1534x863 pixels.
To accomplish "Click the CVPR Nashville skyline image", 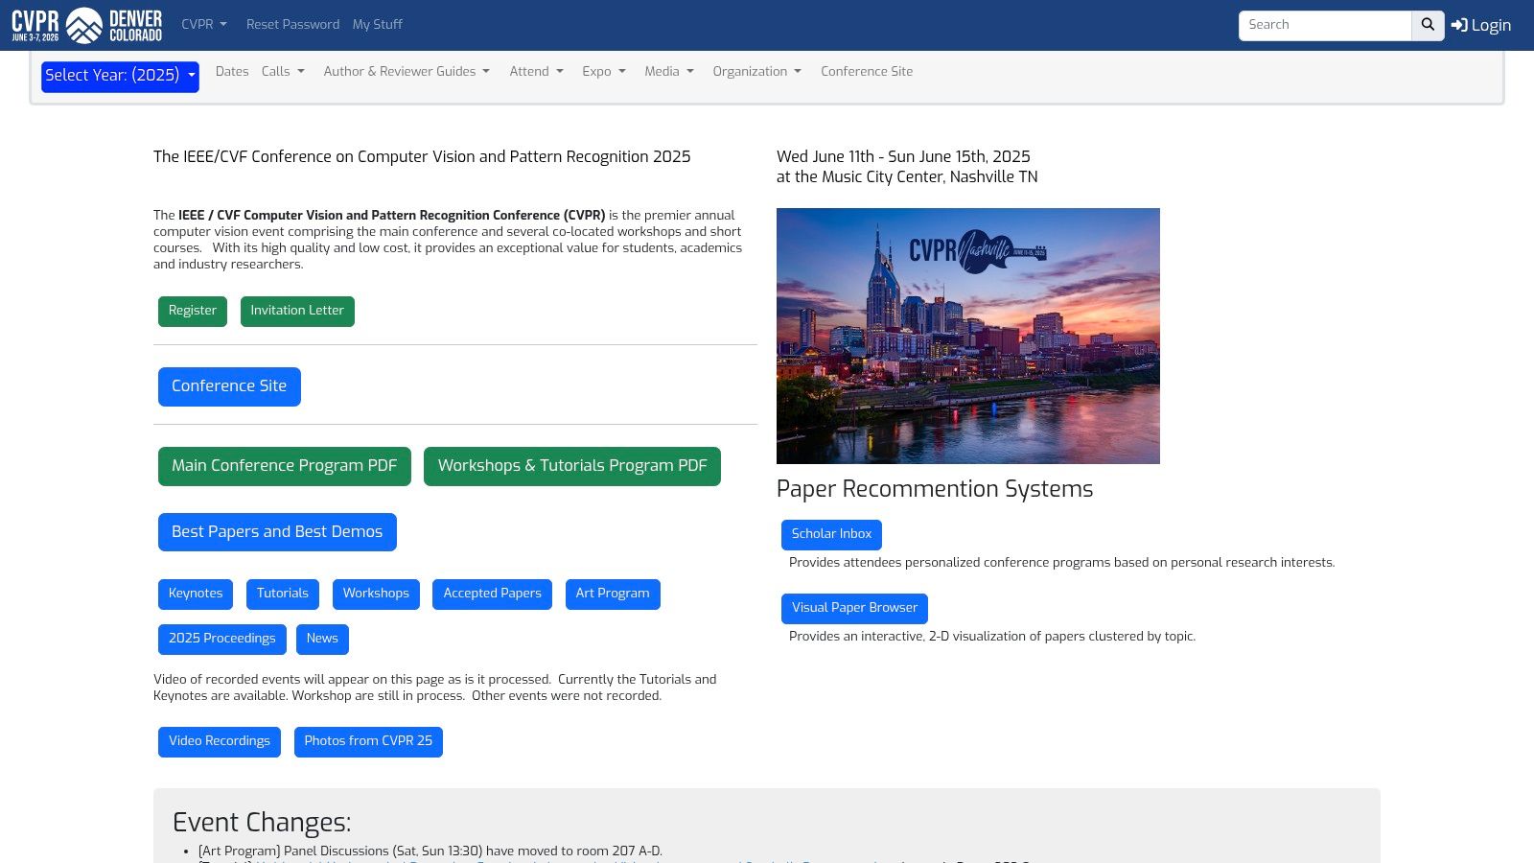I will (x=967, y=336).
